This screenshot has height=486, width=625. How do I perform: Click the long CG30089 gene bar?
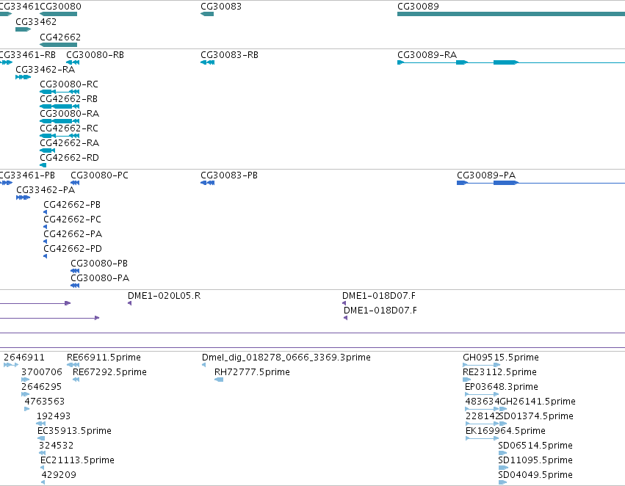tap(511, 14)
